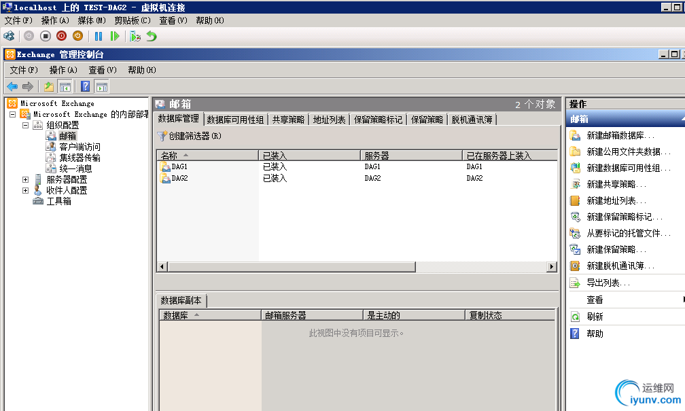Open help via blue question mark toolbar icon
The image size is (685, 411).
pos(86,86)
